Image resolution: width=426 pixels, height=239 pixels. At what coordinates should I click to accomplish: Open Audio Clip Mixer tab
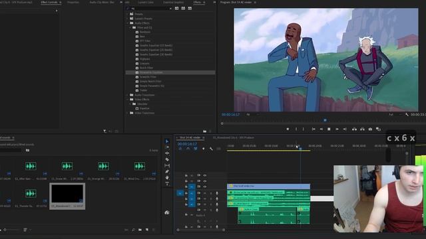click(102, 2)
